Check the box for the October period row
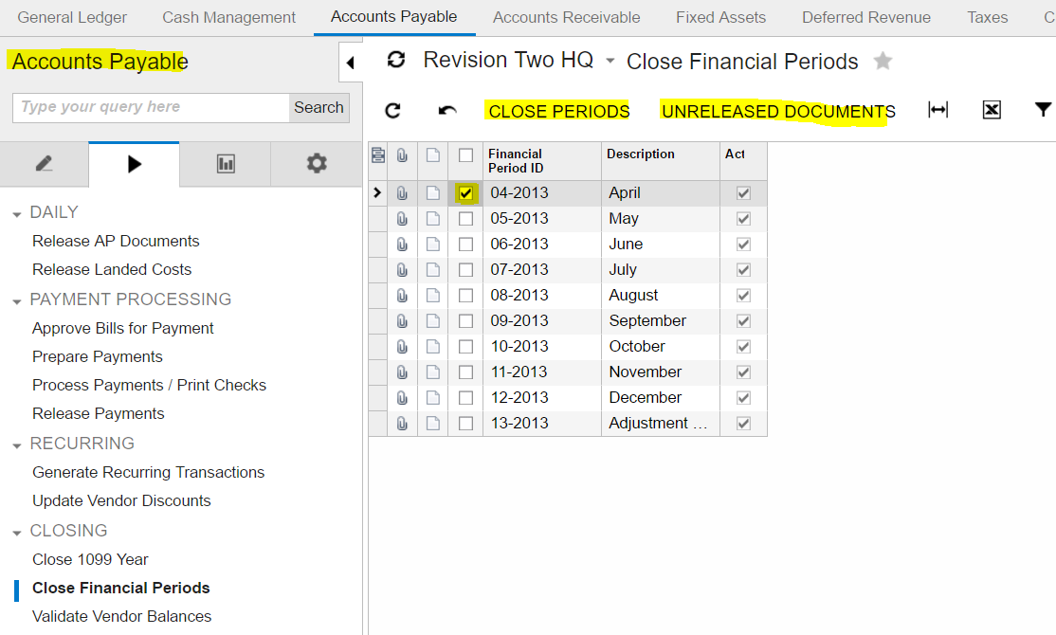 (x=464, y=346)
